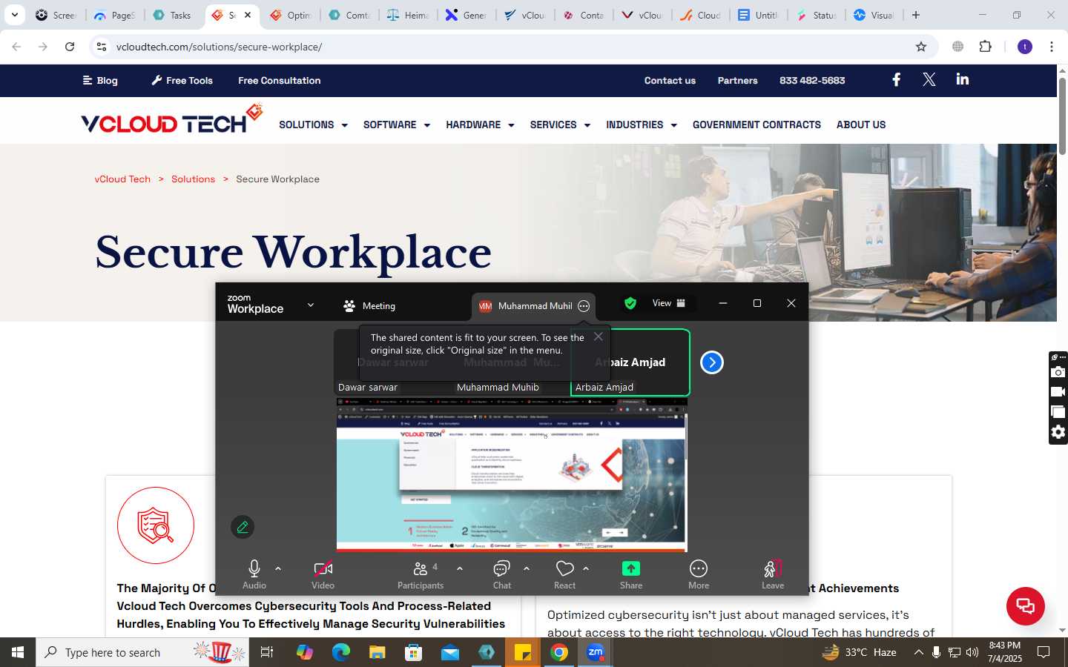Reload the current page
1068x667 pixels.
pos(70,47)
